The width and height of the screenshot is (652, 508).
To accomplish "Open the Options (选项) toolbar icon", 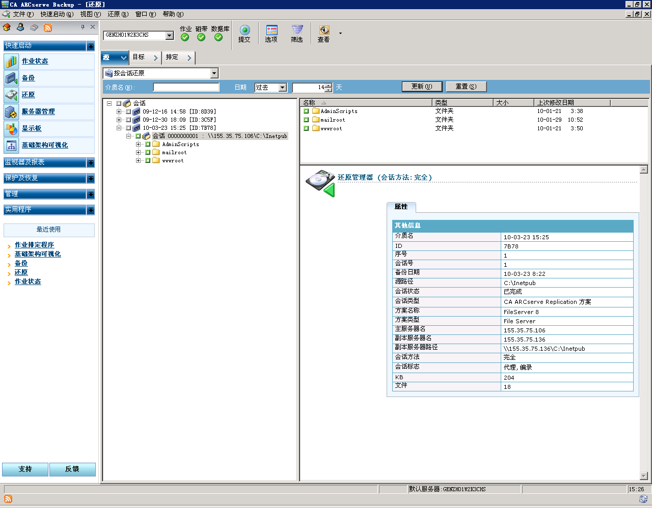I will point(271,31).
